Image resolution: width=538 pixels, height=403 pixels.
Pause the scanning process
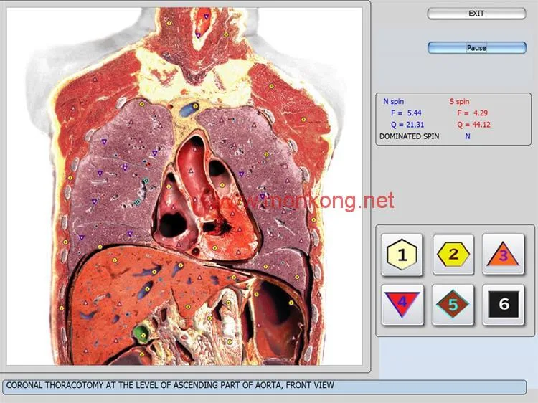tap(476, 47)
